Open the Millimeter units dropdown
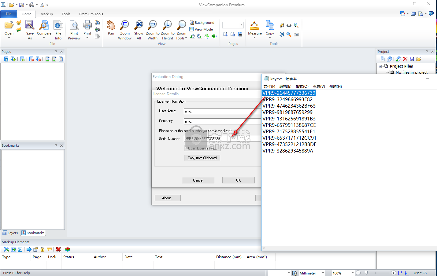 click(x=323, y=273)
